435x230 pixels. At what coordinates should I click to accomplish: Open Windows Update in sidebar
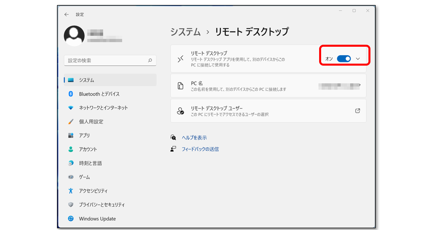(110, 219)
